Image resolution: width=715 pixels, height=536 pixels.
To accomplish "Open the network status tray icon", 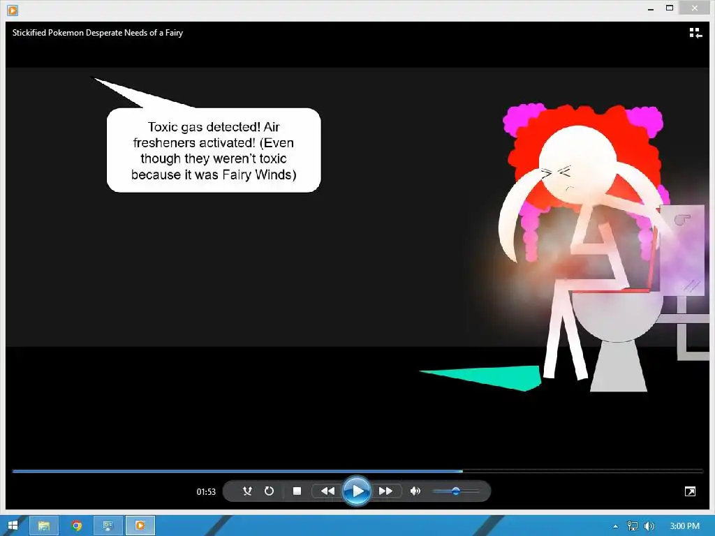I will pos(632,526).
